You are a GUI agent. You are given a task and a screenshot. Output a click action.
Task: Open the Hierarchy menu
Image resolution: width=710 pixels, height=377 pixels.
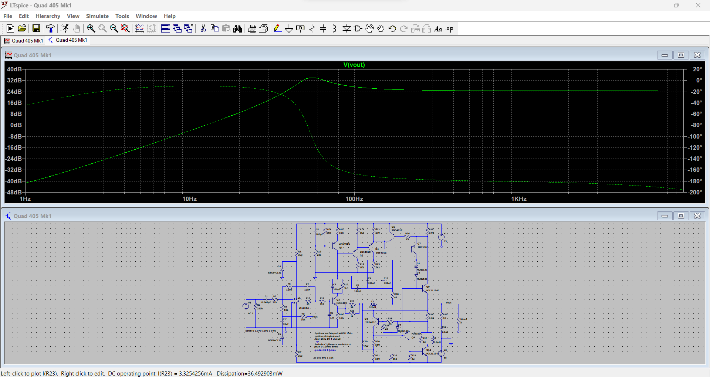coord(48,16)
